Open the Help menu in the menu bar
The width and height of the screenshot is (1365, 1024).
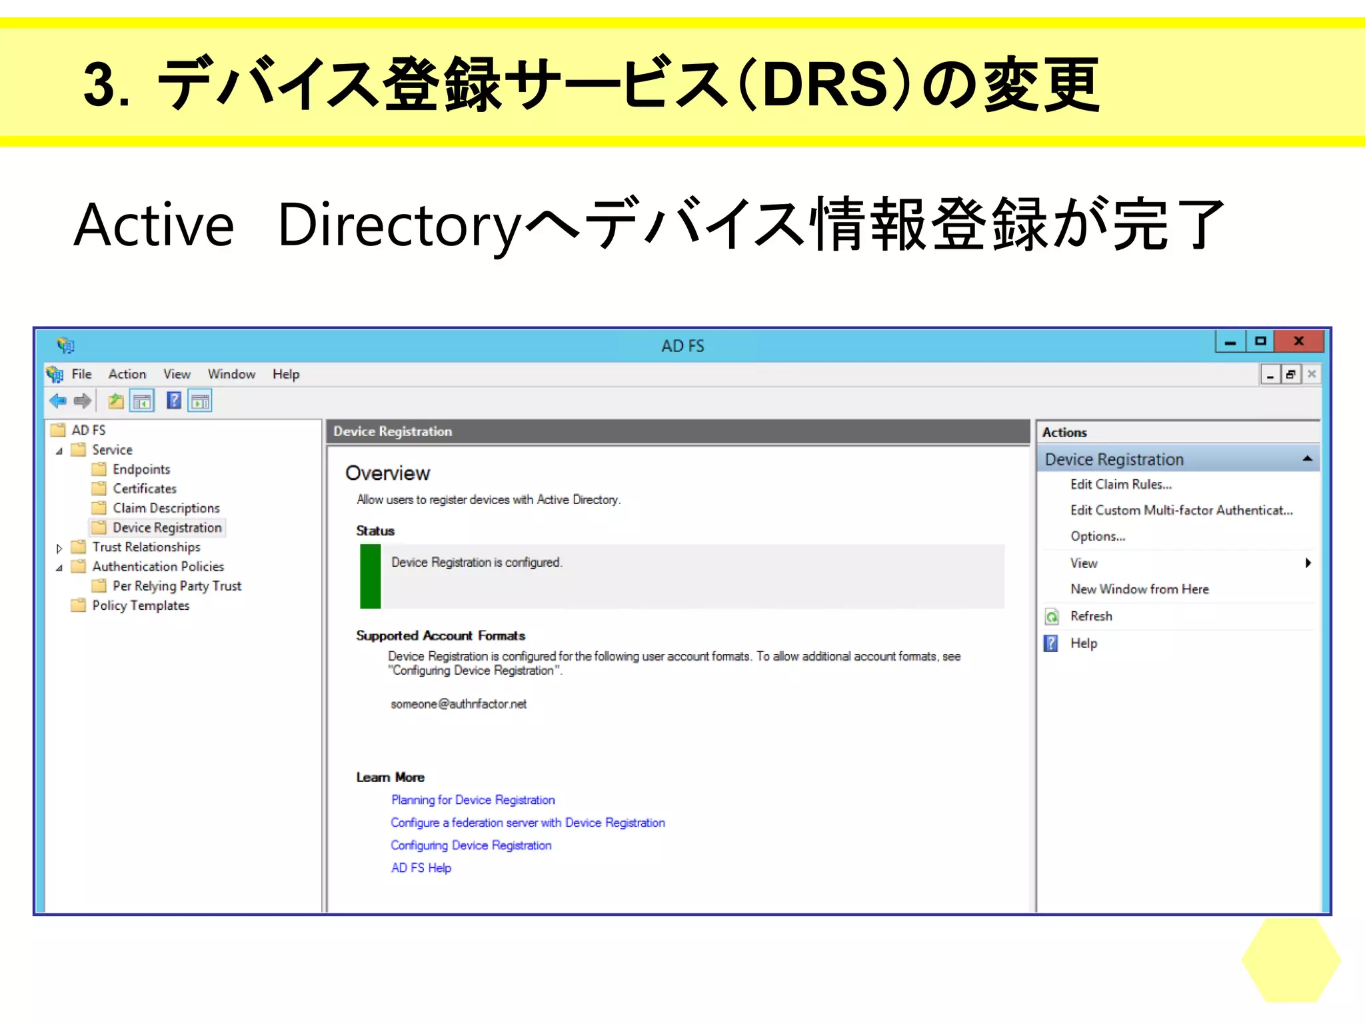tap(286, 374)
